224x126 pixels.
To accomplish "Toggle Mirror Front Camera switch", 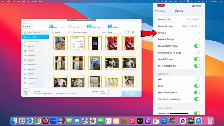I will pyautogui.click(x=197, y=92).
